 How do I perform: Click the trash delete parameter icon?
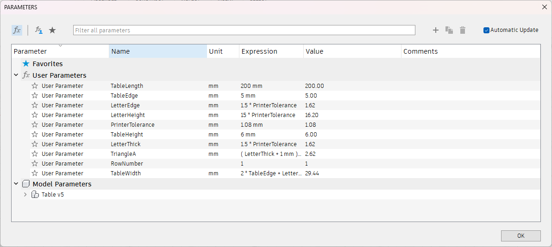click(462, 30)
